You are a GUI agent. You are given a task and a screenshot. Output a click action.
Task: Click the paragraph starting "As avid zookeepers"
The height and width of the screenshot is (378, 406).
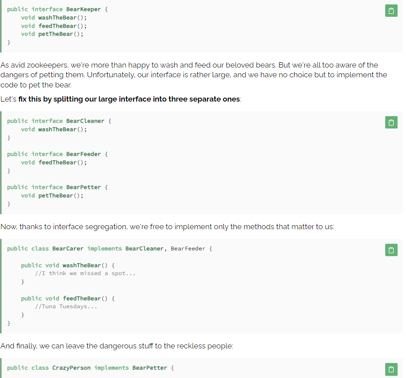click(x=194, y=75)
